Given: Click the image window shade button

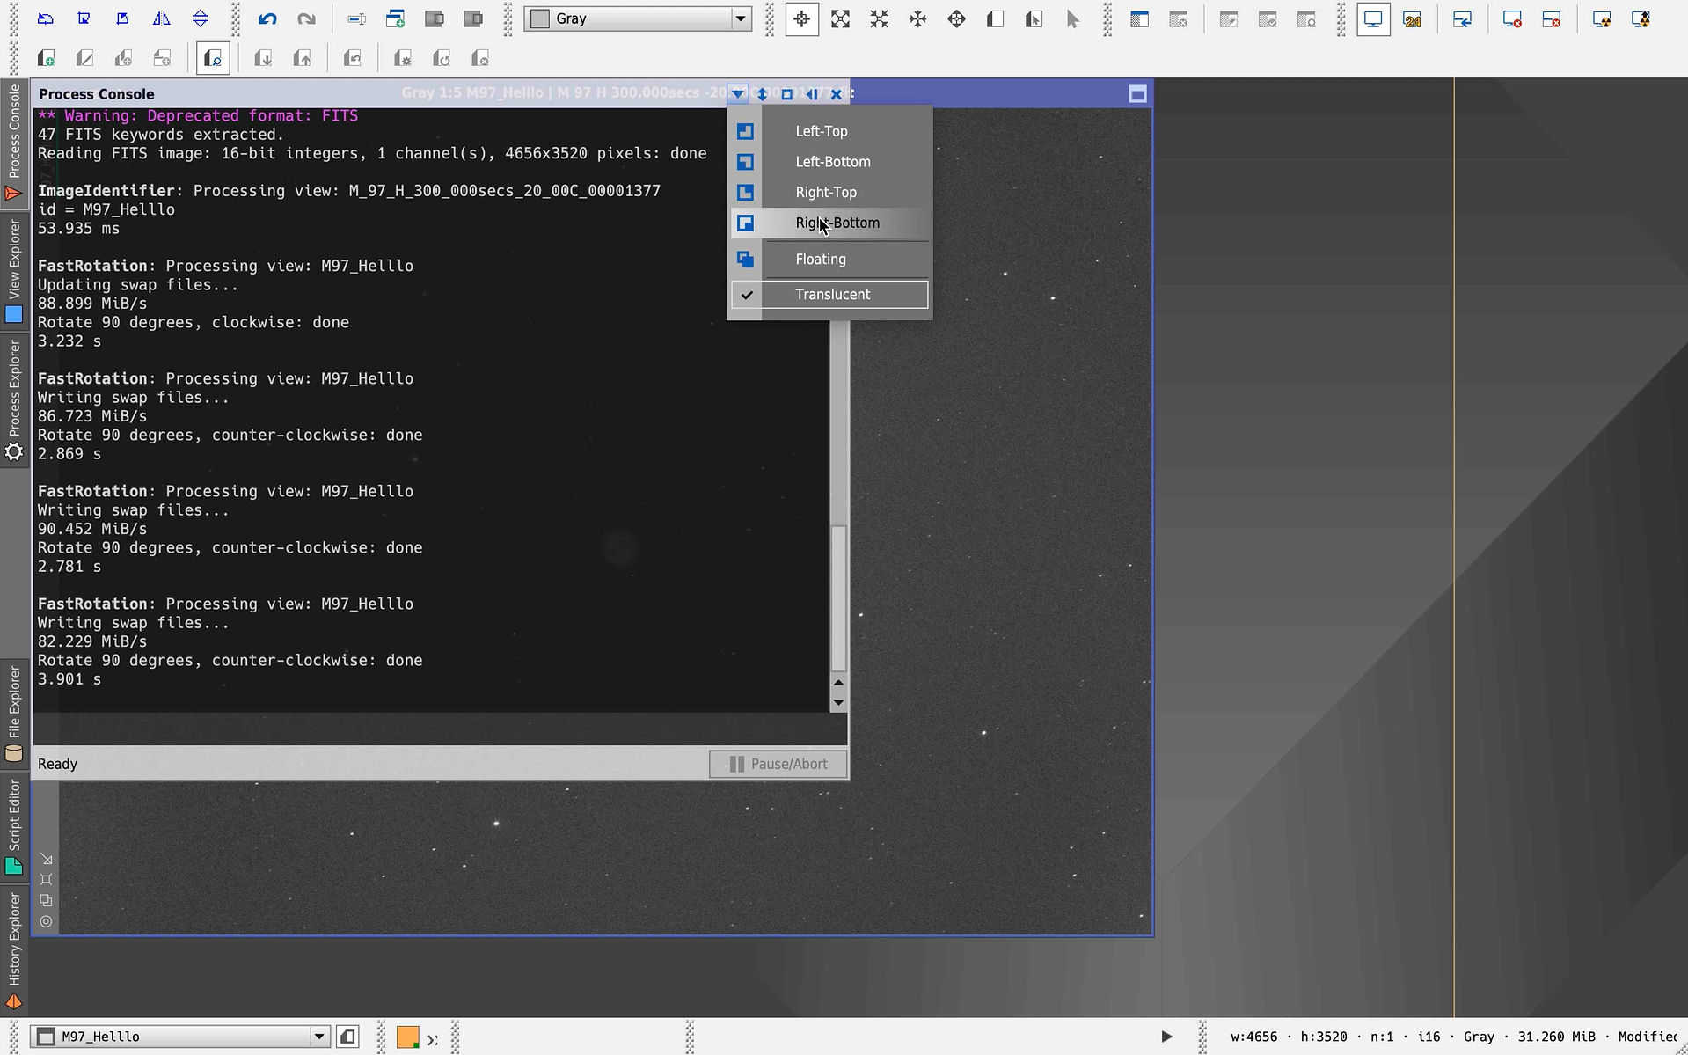Looking at the screenshot, I should tap(1137, 94).
